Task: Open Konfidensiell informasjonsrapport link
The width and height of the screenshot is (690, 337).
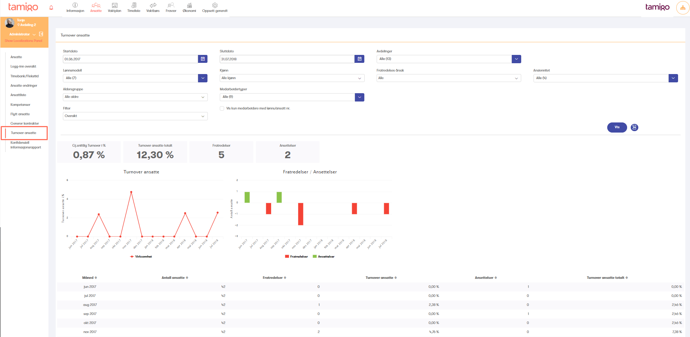Action: [x=26, y=145]
